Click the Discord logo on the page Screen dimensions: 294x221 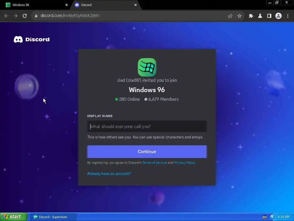coord(32,39)
